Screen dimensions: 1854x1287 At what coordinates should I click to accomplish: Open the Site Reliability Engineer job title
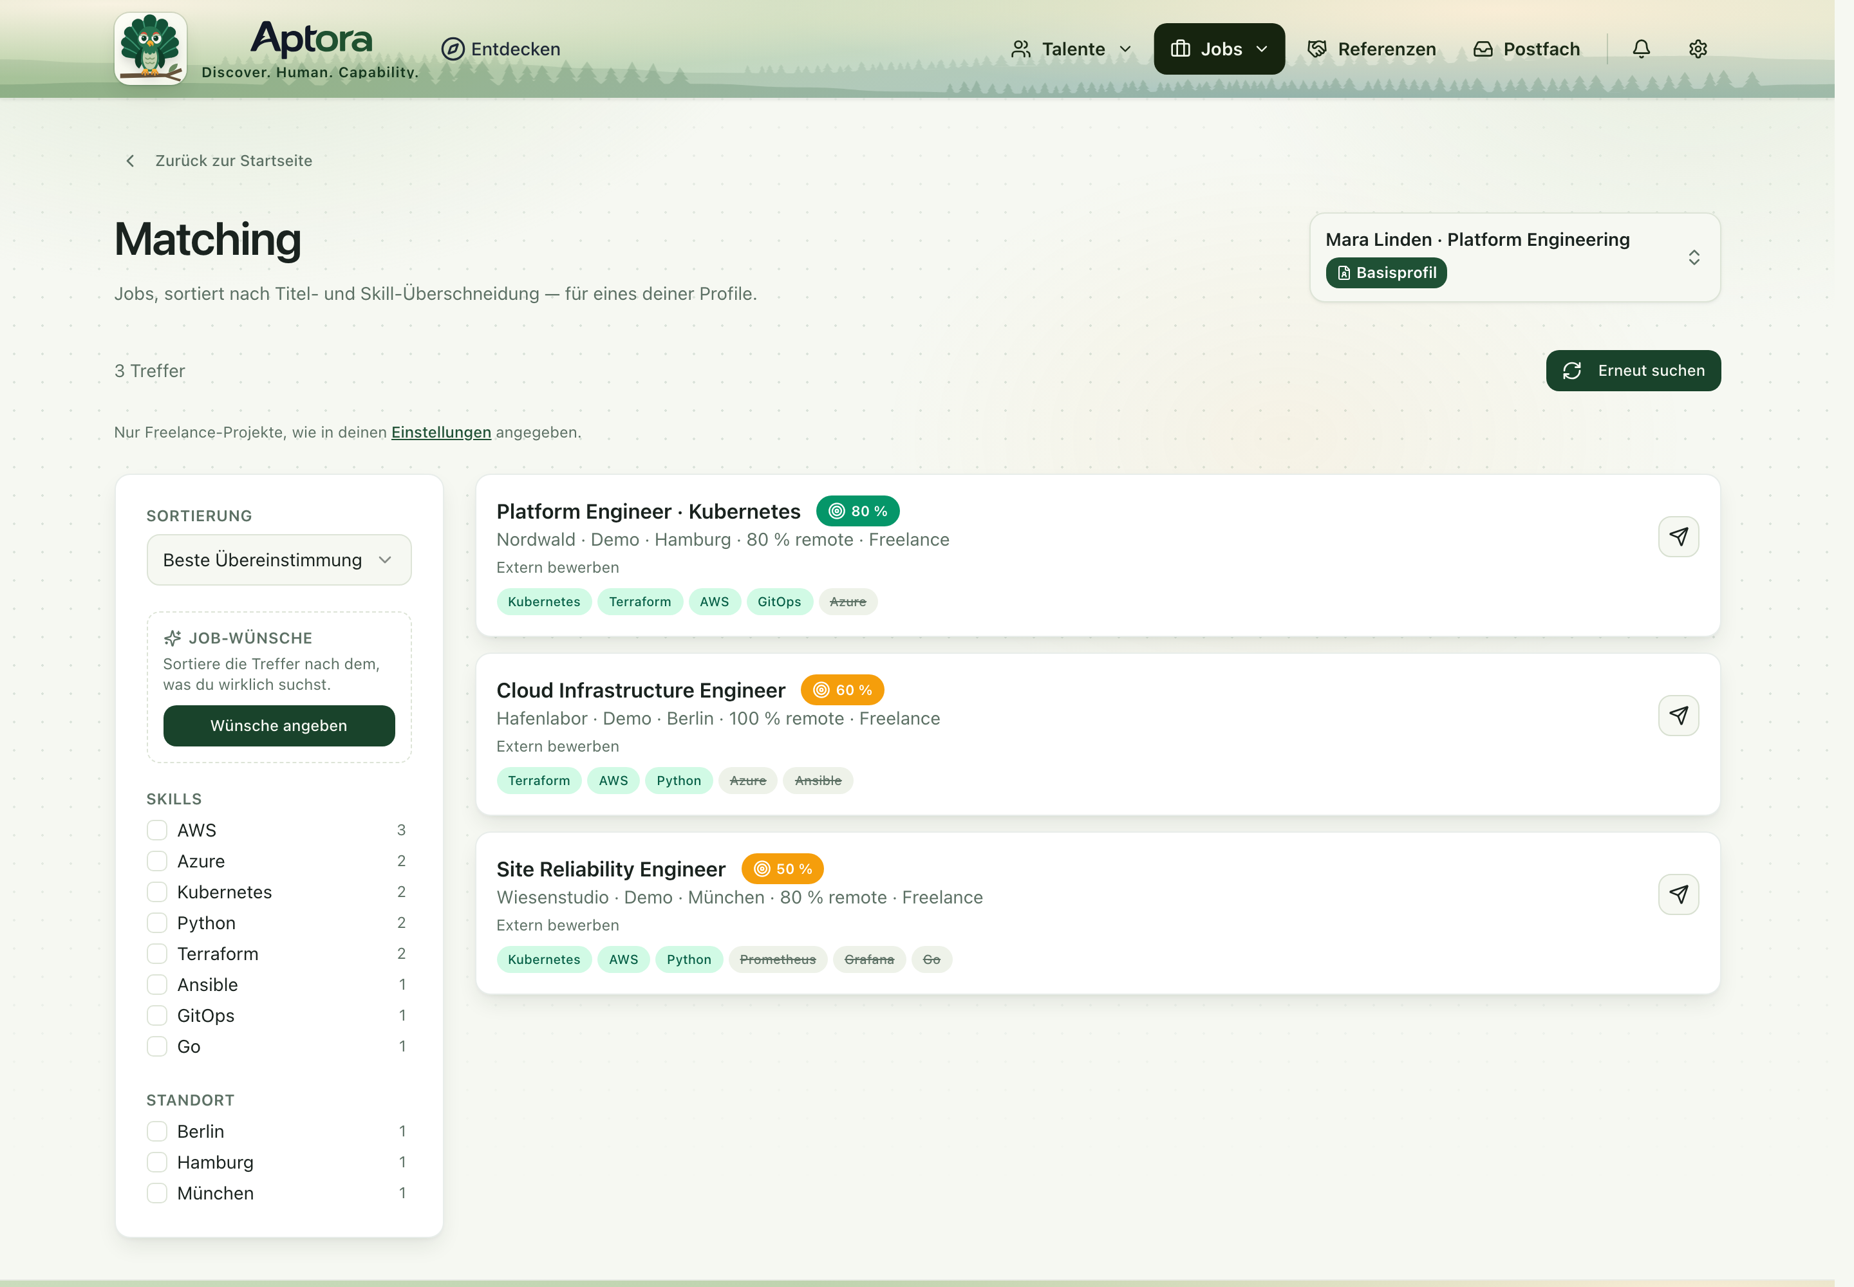click(611, 869)
